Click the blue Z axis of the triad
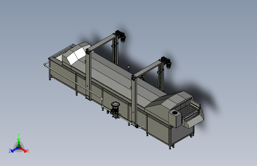This screenshot has width=257, height=166. pos(15,150)
